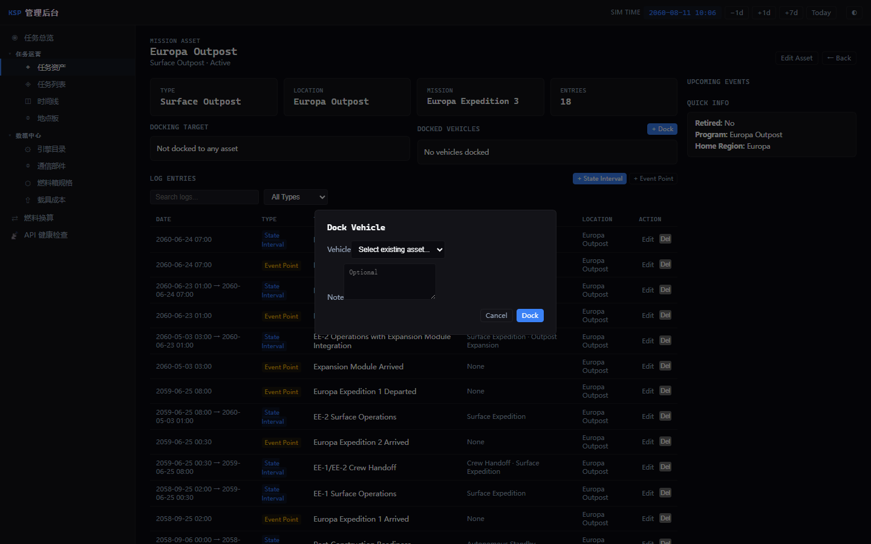Edit Europa Expedition 1 Arrived entry
871x544 pixels.
pos(648,519)
